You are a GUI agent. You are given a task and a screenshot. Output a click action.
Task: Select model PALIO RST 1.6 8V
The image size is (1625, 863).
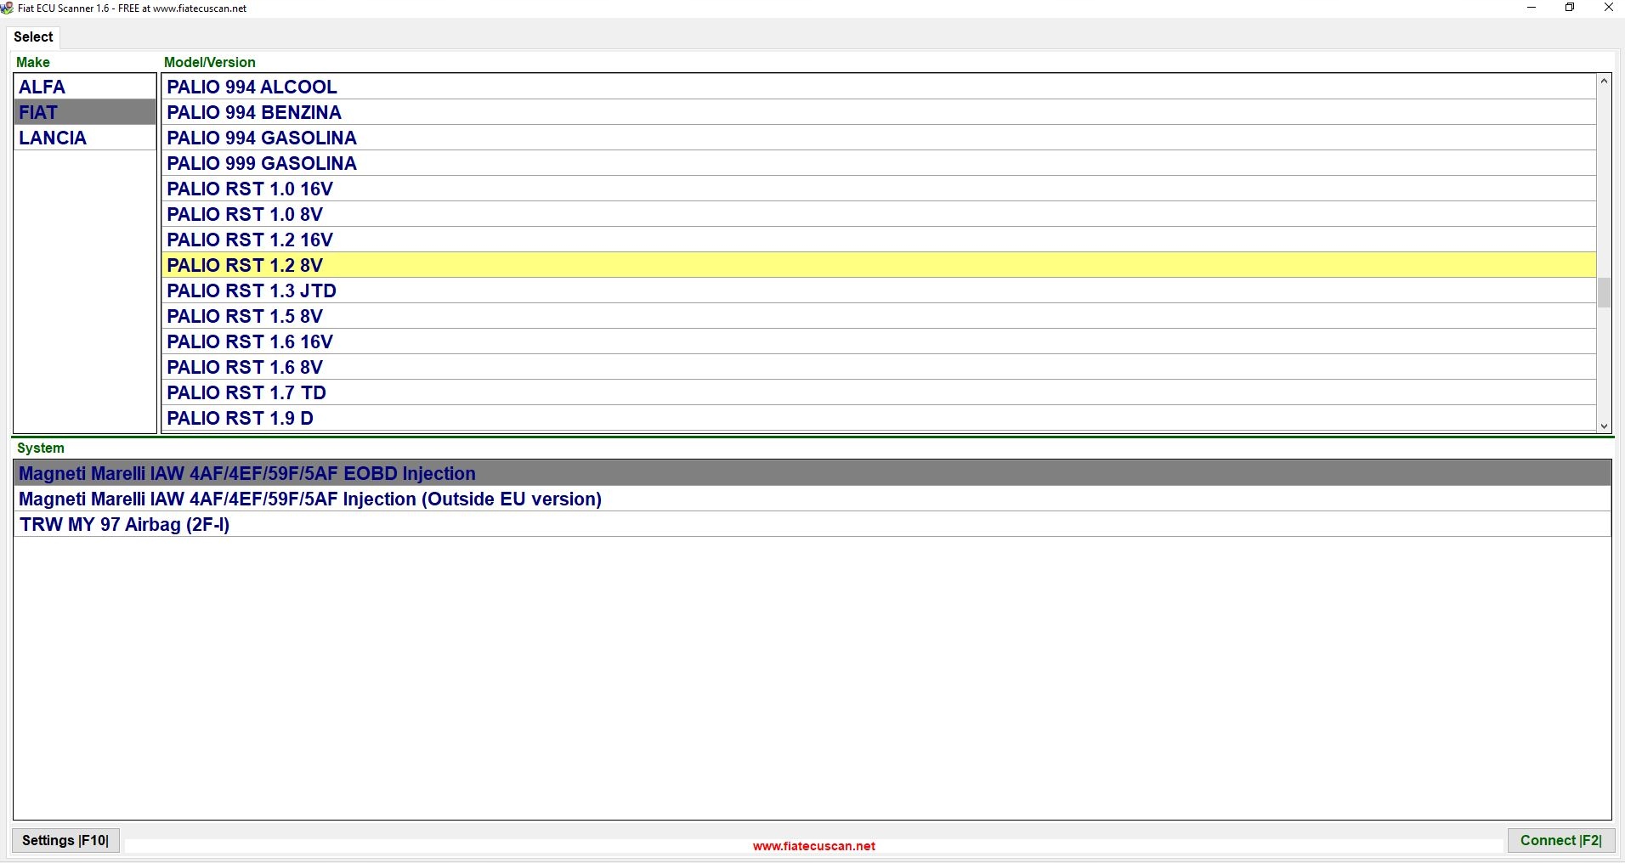click(x=879, y=367)
